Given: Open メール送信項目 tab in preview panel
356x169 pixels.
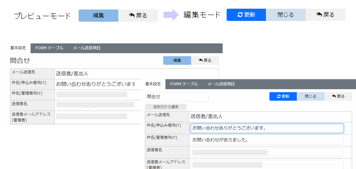Looking at the screenshot, I should [87, 48].
